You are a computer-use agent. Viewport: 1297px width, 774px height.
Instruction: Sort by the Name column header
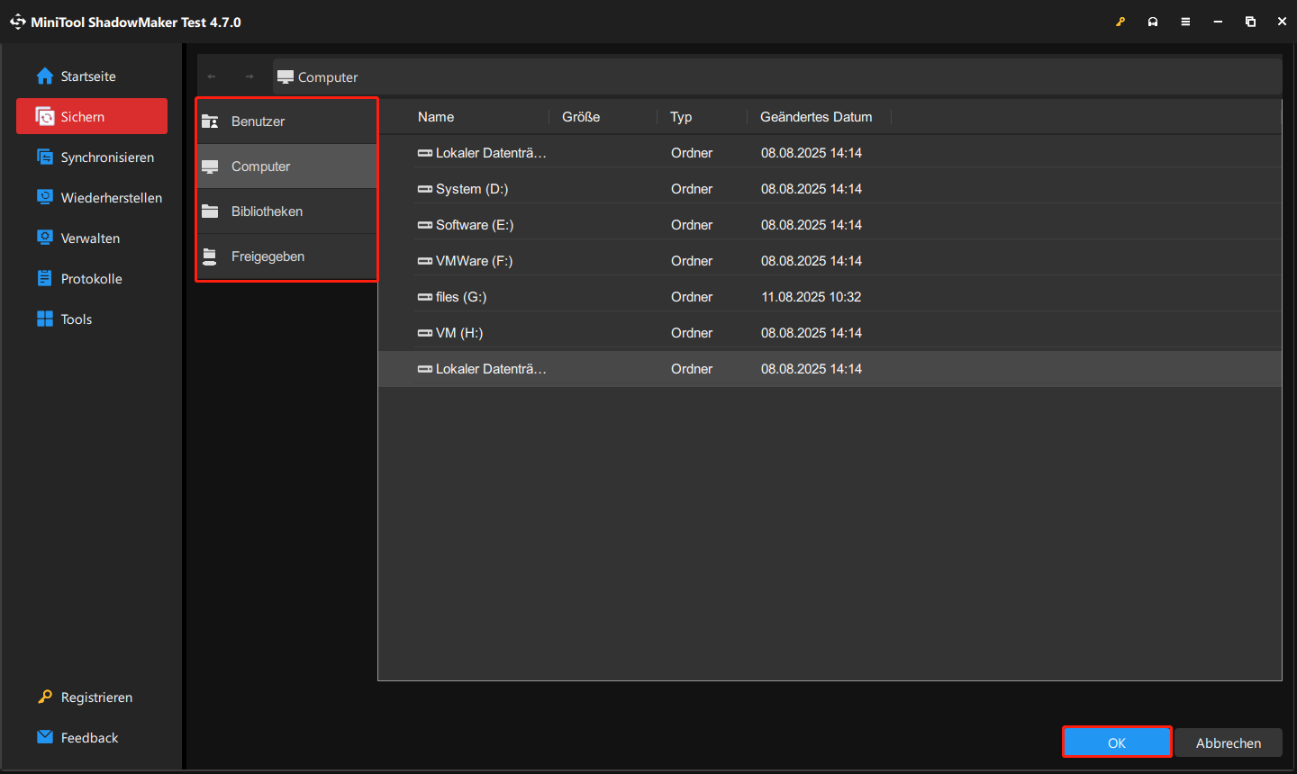(x=436, y=117)
